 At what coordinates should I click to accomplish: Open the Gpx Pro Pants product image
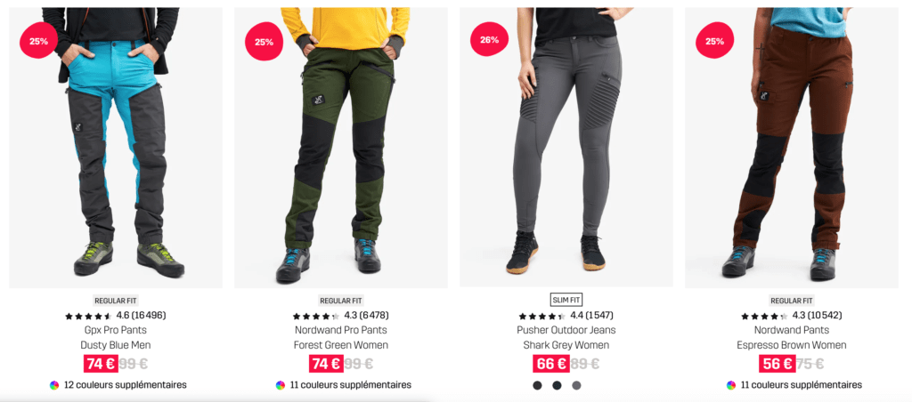tap(116, 148)
